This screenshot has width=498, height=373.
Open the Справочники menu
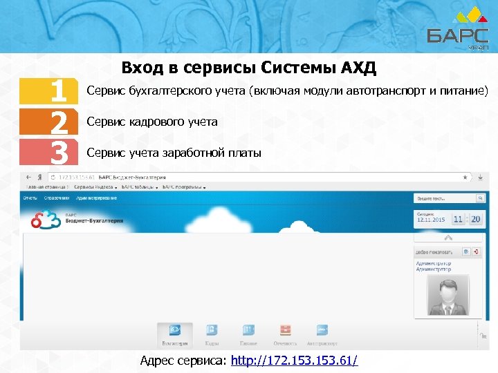point(57,198)
